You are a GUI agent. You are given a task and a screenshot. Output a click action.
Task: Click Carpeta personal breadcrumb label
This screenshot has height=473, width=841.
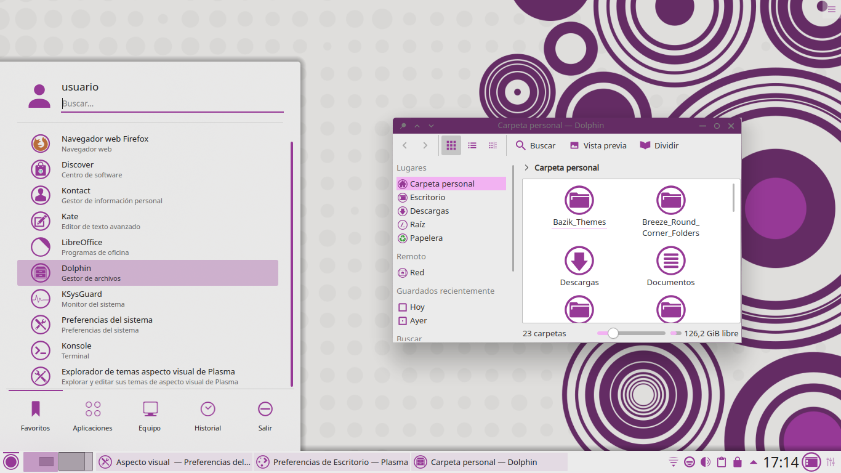click(566, 168)
